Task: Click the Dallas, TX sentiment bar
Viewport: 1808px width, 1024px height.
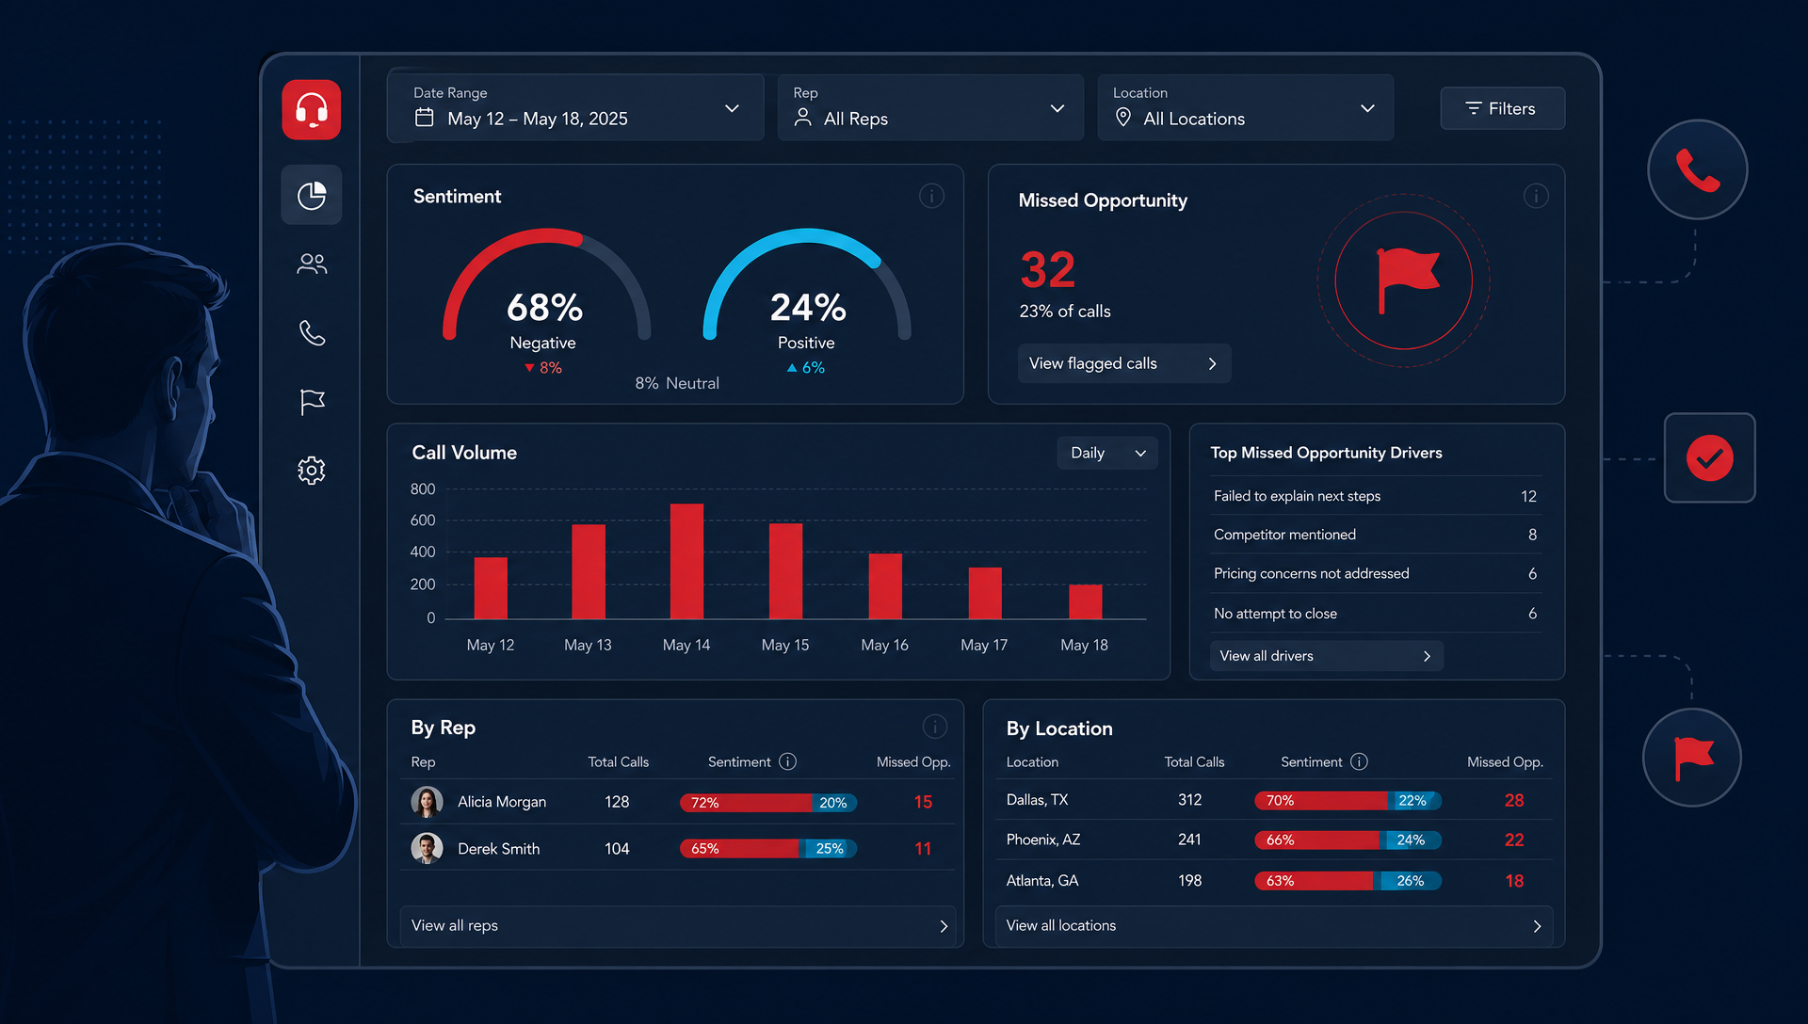Action: [x=1348, y=801]
